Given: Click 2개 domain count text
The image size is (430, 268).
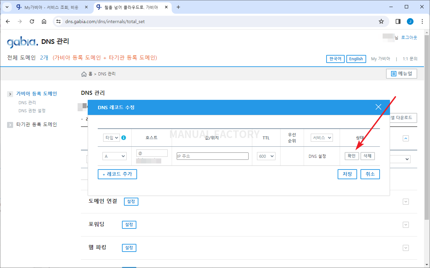Looking at the screenshot, I should coord(44,58).
